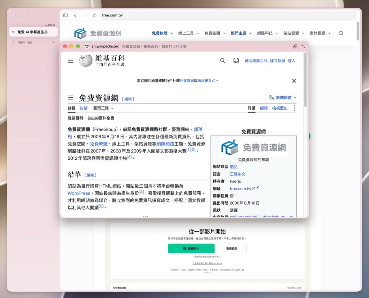Select the 閱讀 tab
Image resolution: width=369 pixels, height=298 pixels.
coord(251,108)
